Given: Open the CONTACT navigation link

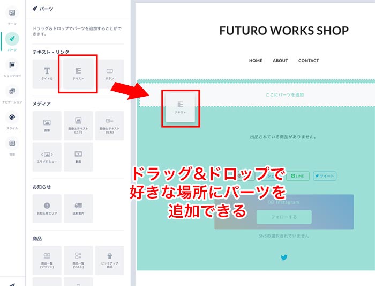Looking at the screenshot, I should pyautogui.click(x=309, y=61).
